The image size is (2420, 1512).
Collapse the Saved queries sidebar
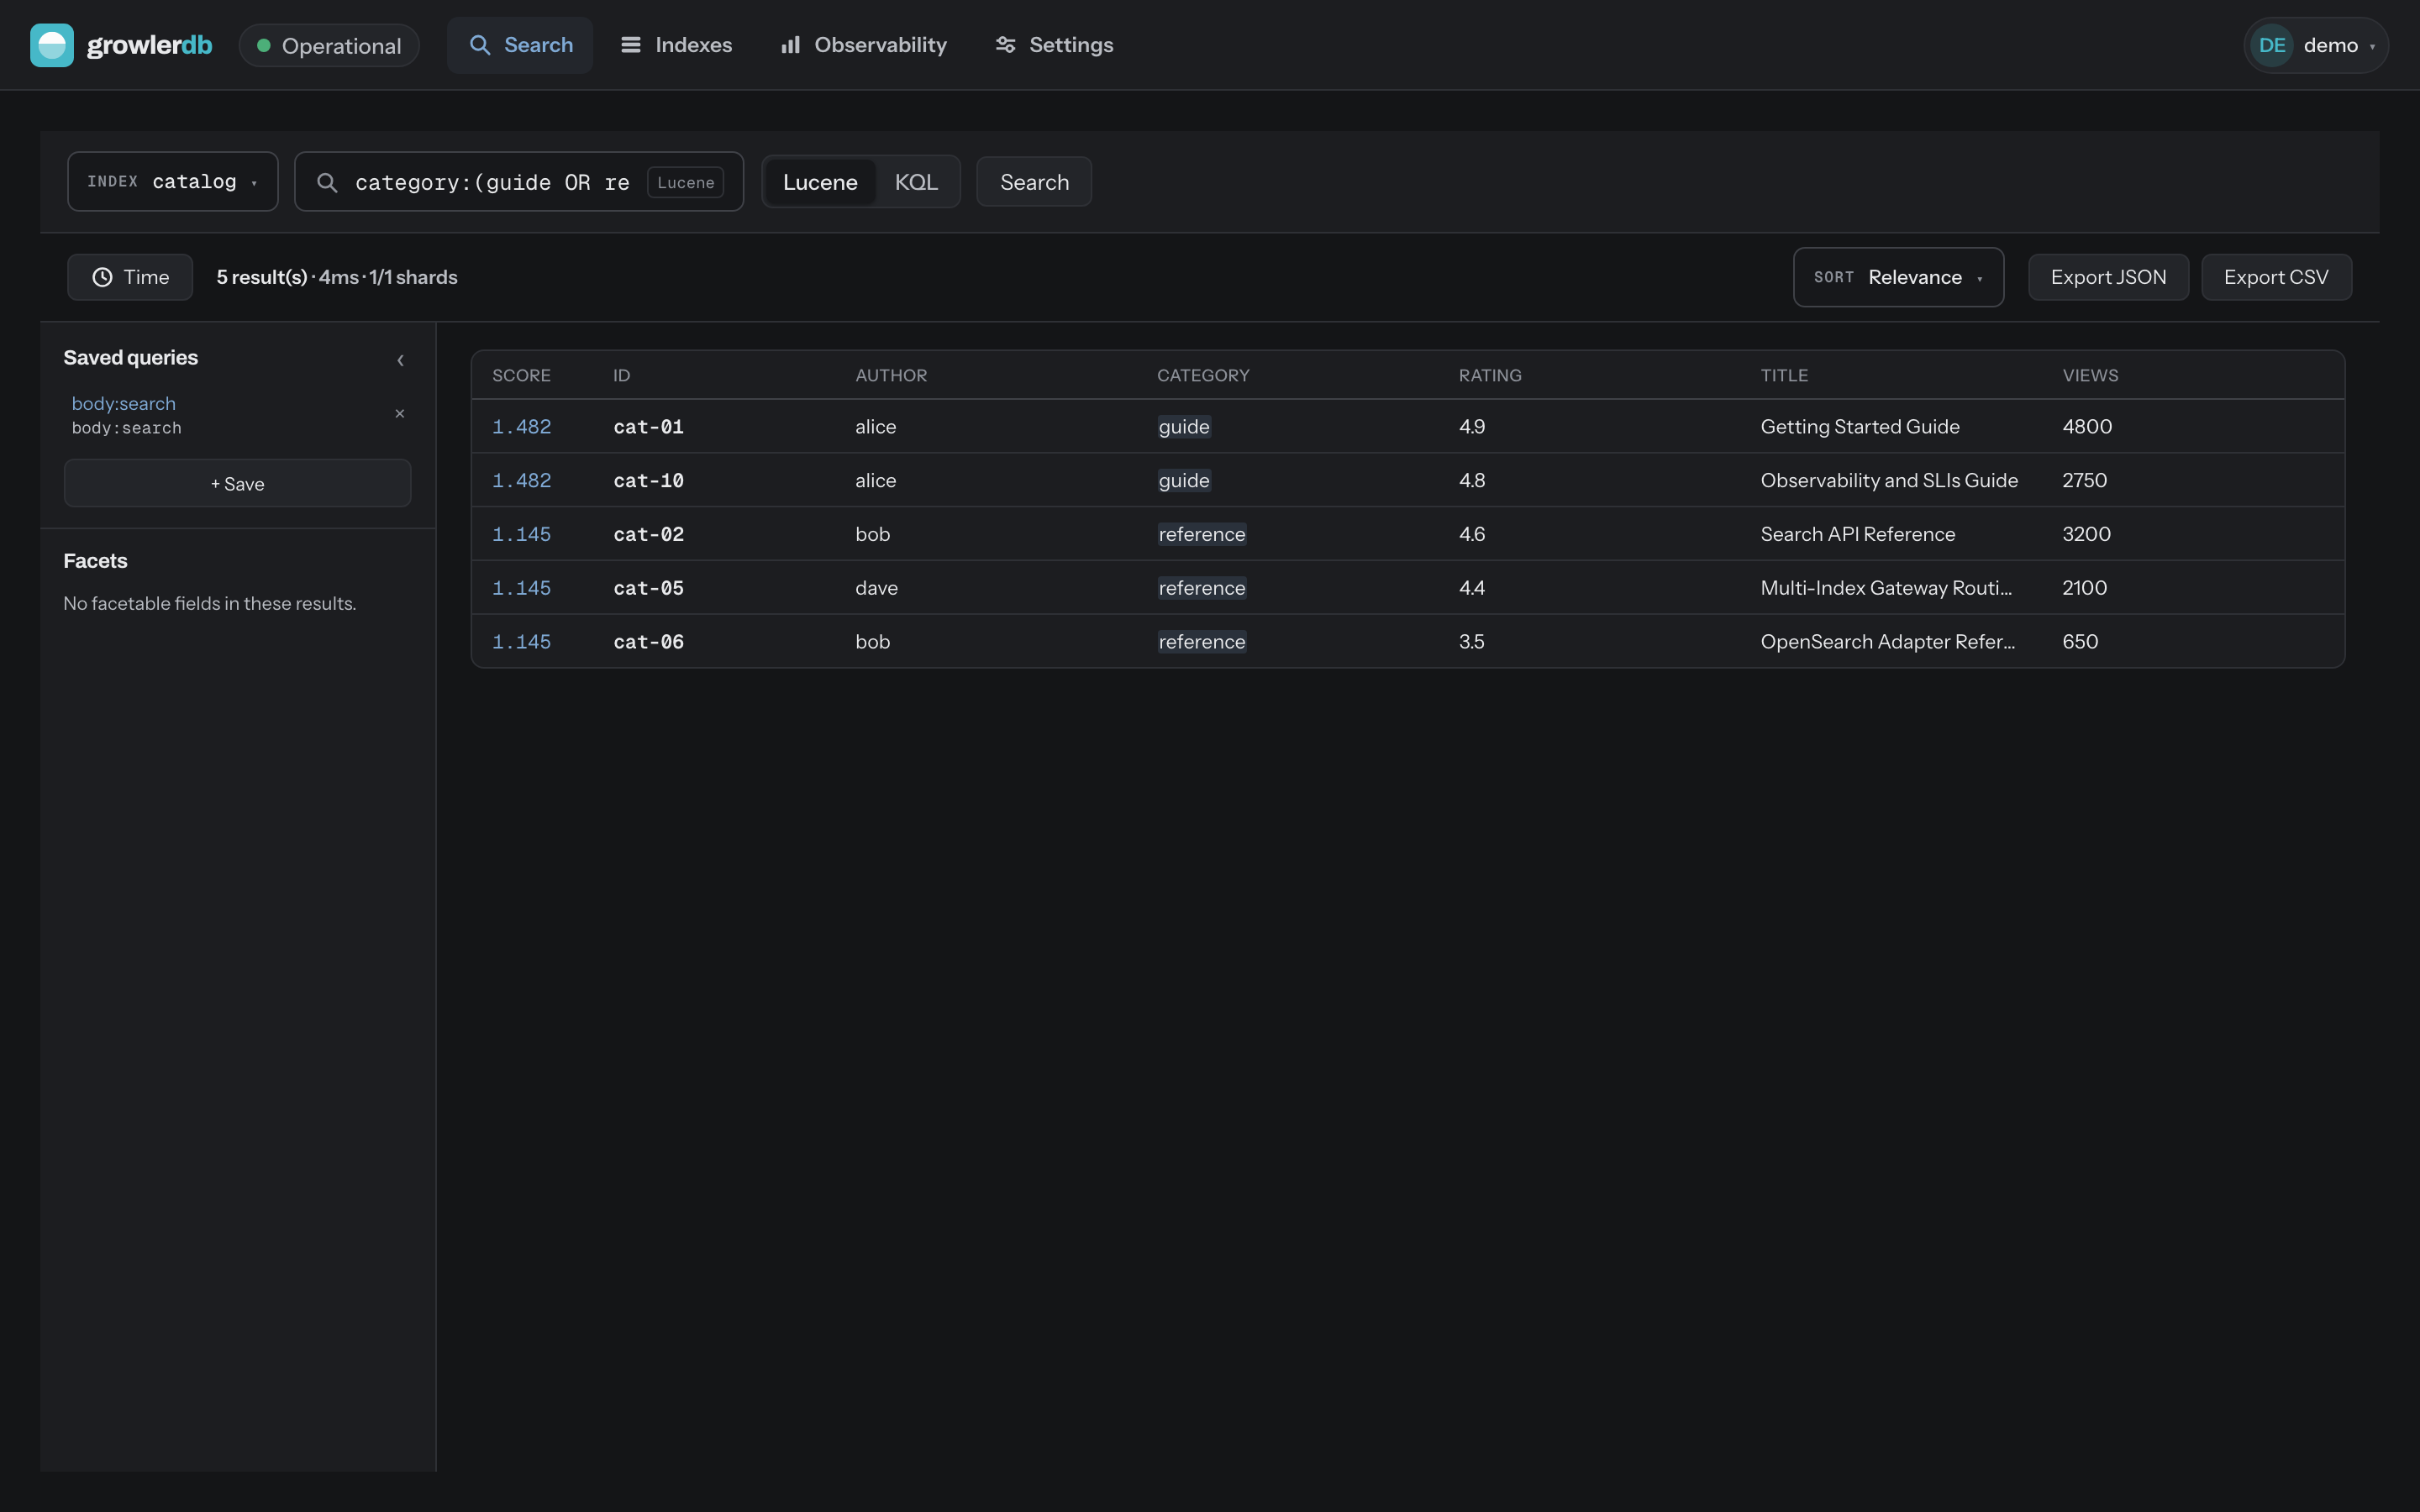click(x=400, y=360)
